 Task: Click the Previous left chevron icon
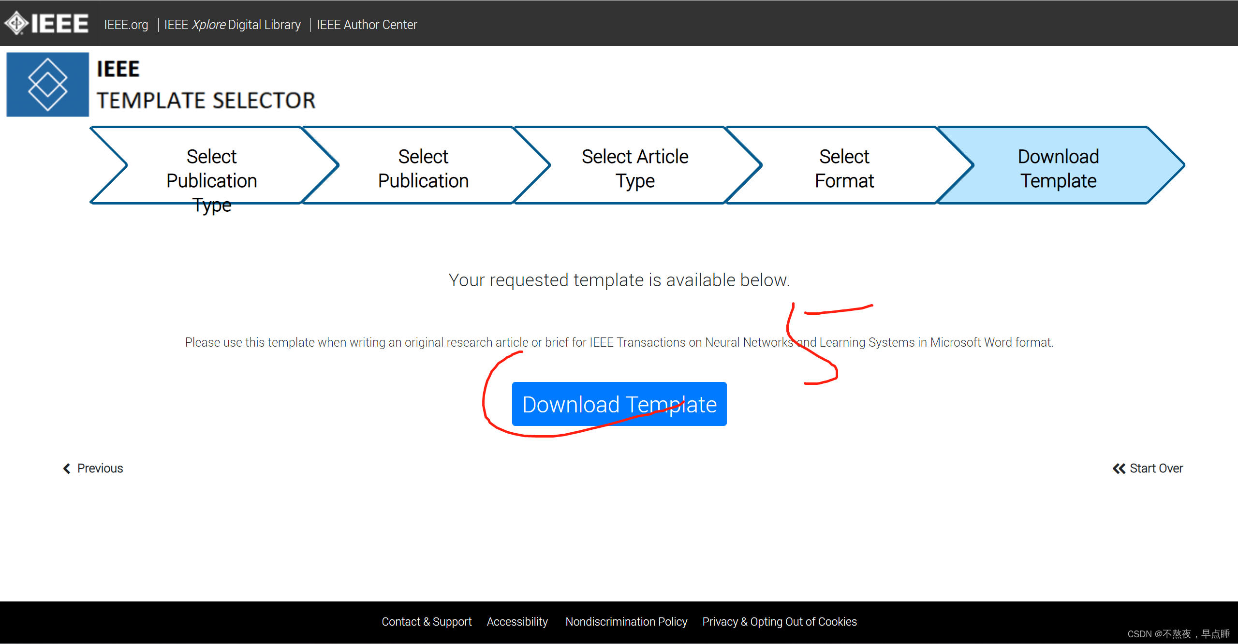point(67,468)
